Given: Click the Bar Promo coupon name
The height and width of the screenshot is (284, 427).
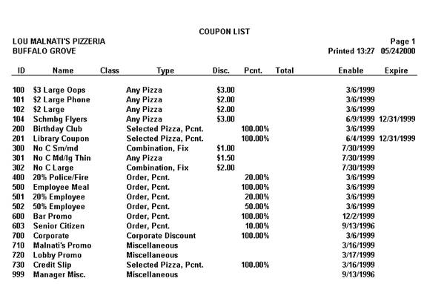Looking at the screenshot, I should pos(53,217).
